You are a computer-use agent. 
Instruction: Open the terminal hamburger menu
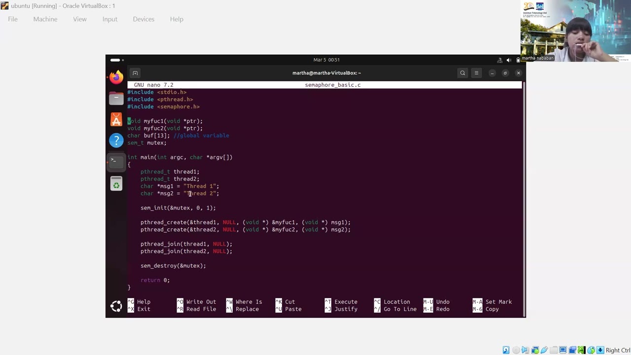click(x=476, y=73)
